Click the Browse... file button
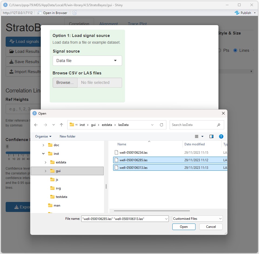Screen dimensions: 259x254 point(65,83)
